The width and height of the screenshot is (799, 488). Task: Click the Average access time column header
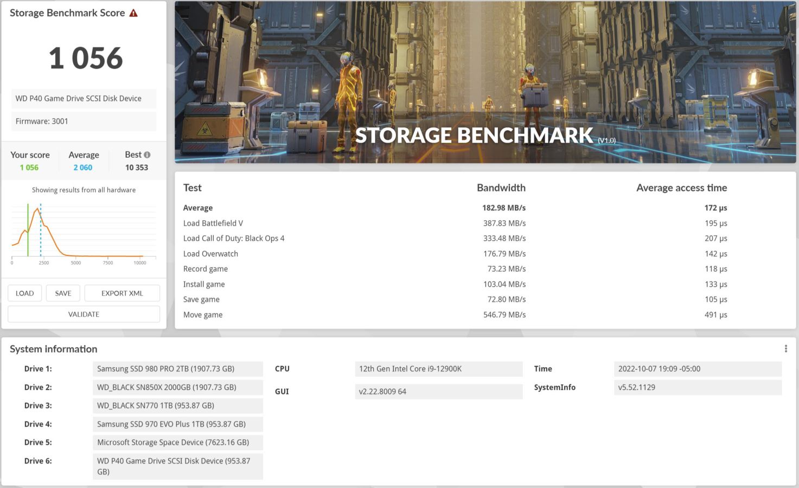[681, 188]
